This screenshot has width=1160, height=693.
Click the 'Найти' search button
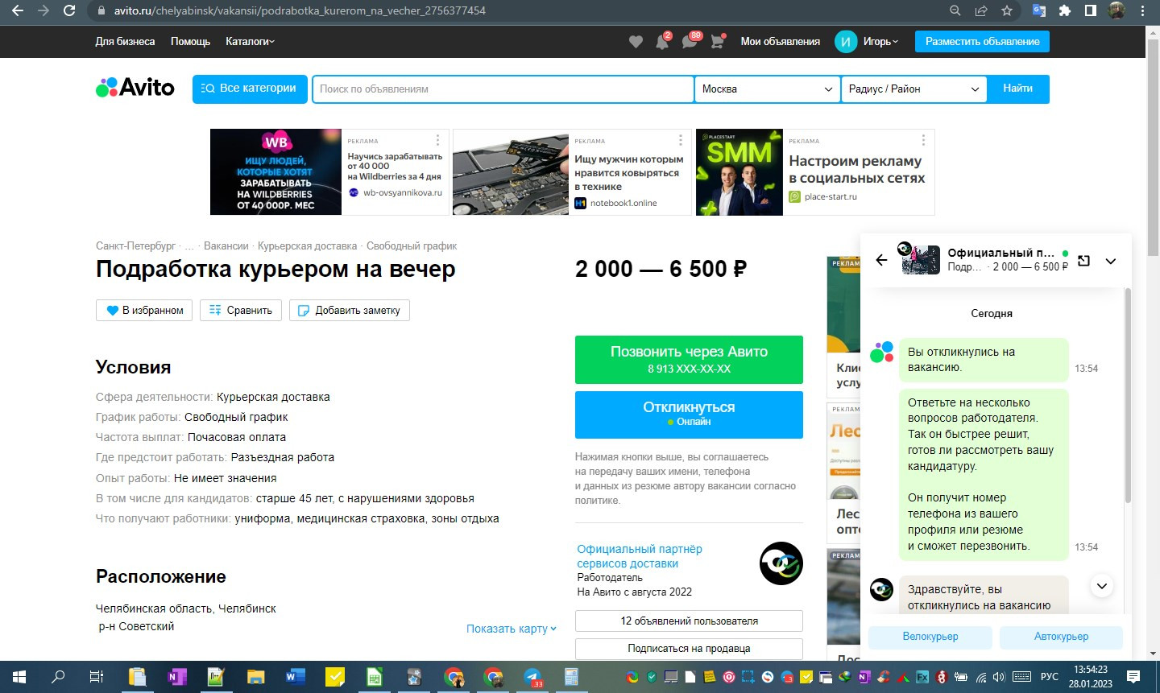pos(1017,89)
